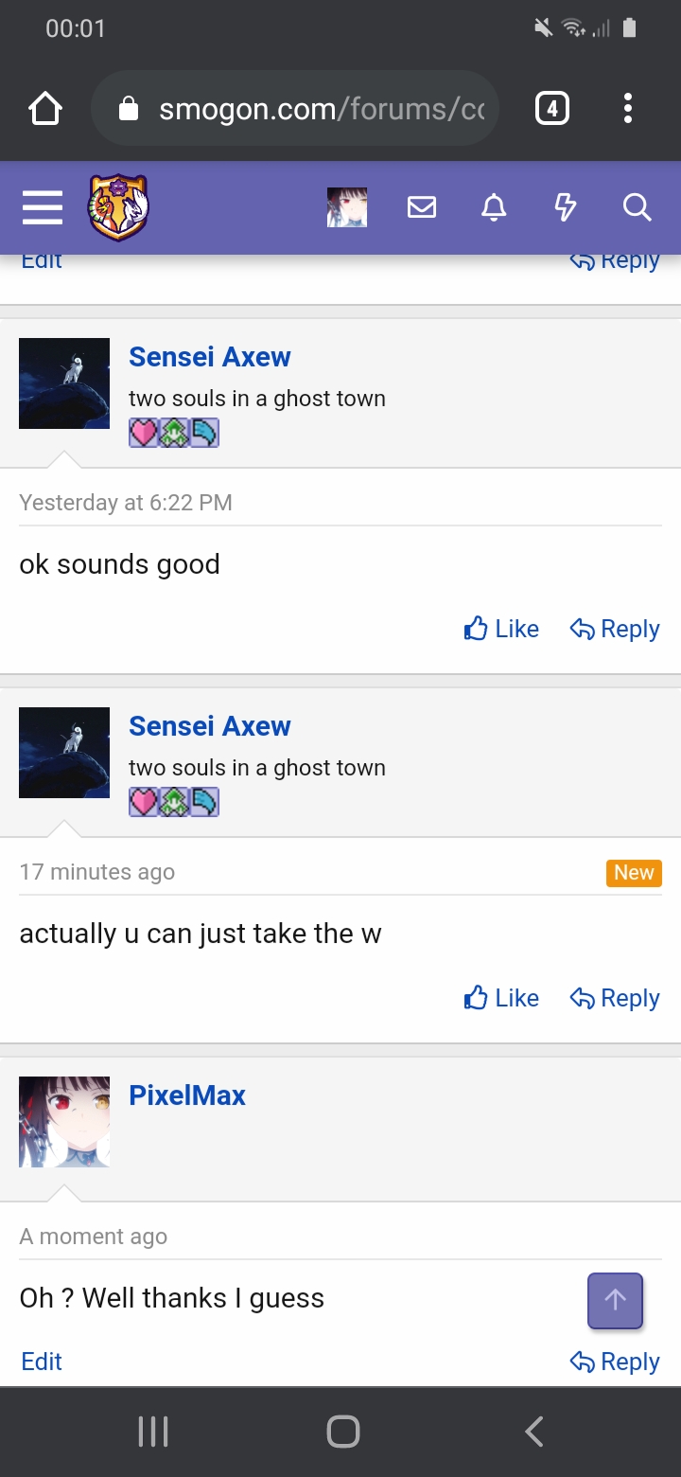Tap the lightning bolt what's new icon
The image size is (681, 1477).
[x=566, y=207]
